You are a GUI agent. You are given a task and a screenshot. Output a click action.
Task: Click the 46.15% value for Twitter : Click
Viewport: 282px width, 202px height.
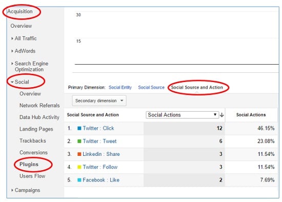pyautogui.click(x=266, y=128)
